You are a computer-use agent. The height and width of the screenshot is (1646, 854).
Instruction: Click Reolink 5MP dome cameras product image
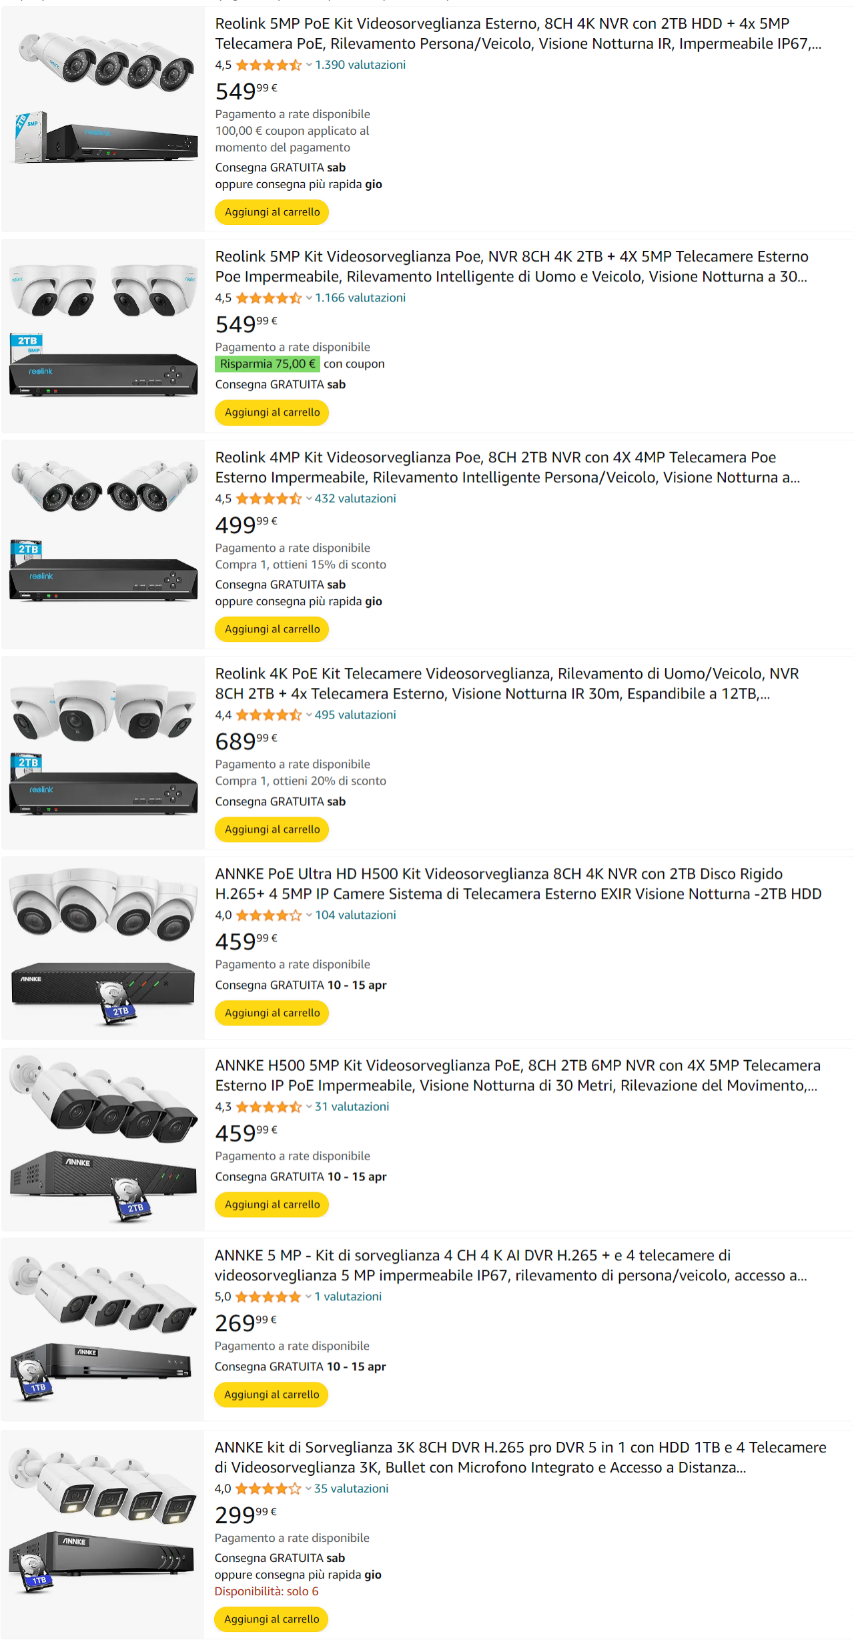pyautogui.click(x=103, y=330)
